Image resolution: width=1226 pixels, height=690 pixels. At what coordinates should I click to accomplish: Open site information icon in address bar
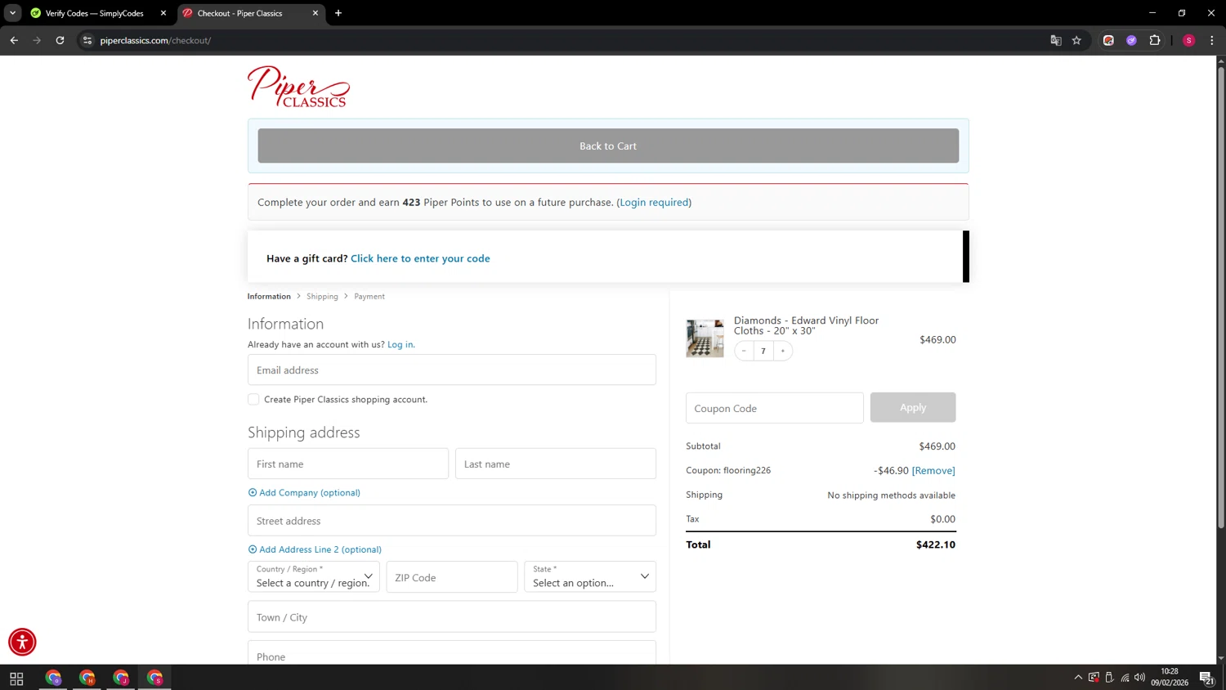point(87,40)
